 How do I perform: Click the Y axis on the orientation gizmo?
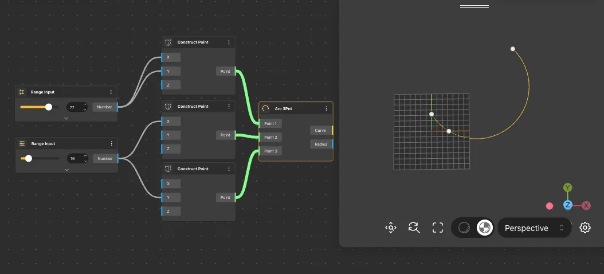[567, 188]
